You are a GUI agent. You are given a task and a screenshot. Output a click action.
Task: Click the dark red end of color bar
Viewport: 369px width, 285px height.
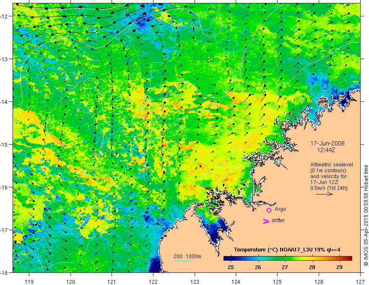coord(350,258)
